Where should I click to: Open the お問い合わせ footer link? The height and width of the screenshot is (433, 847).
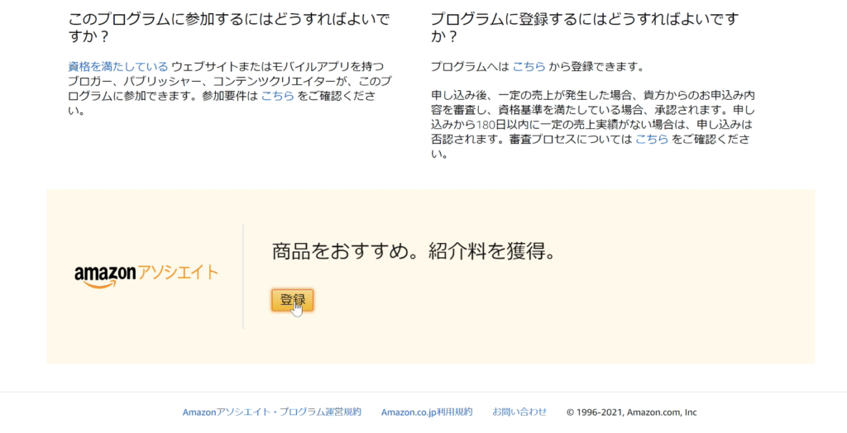[519, 412]
